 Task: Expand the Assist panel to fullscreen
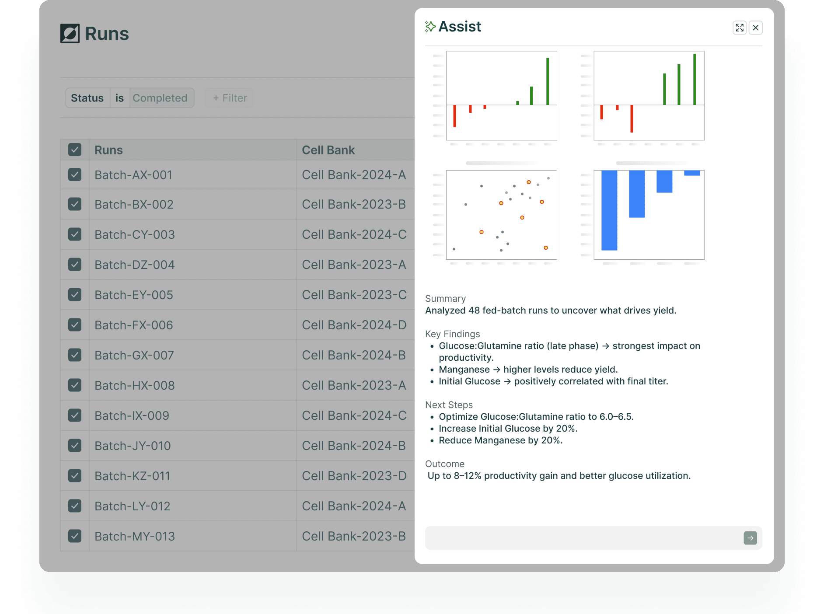[739, 28]
